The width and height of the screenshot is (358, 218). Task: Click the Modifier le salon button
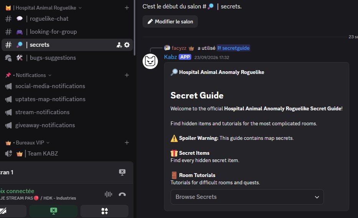click(x=170, y=21)
